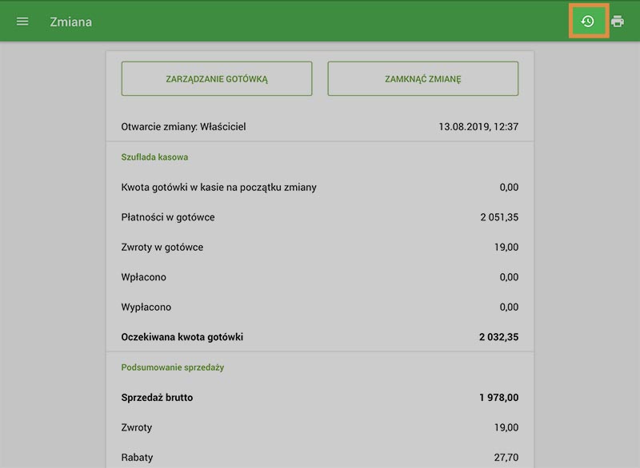Open the shift history clock icon
Screen dimensions: 640x468
[x=588, y=22]
